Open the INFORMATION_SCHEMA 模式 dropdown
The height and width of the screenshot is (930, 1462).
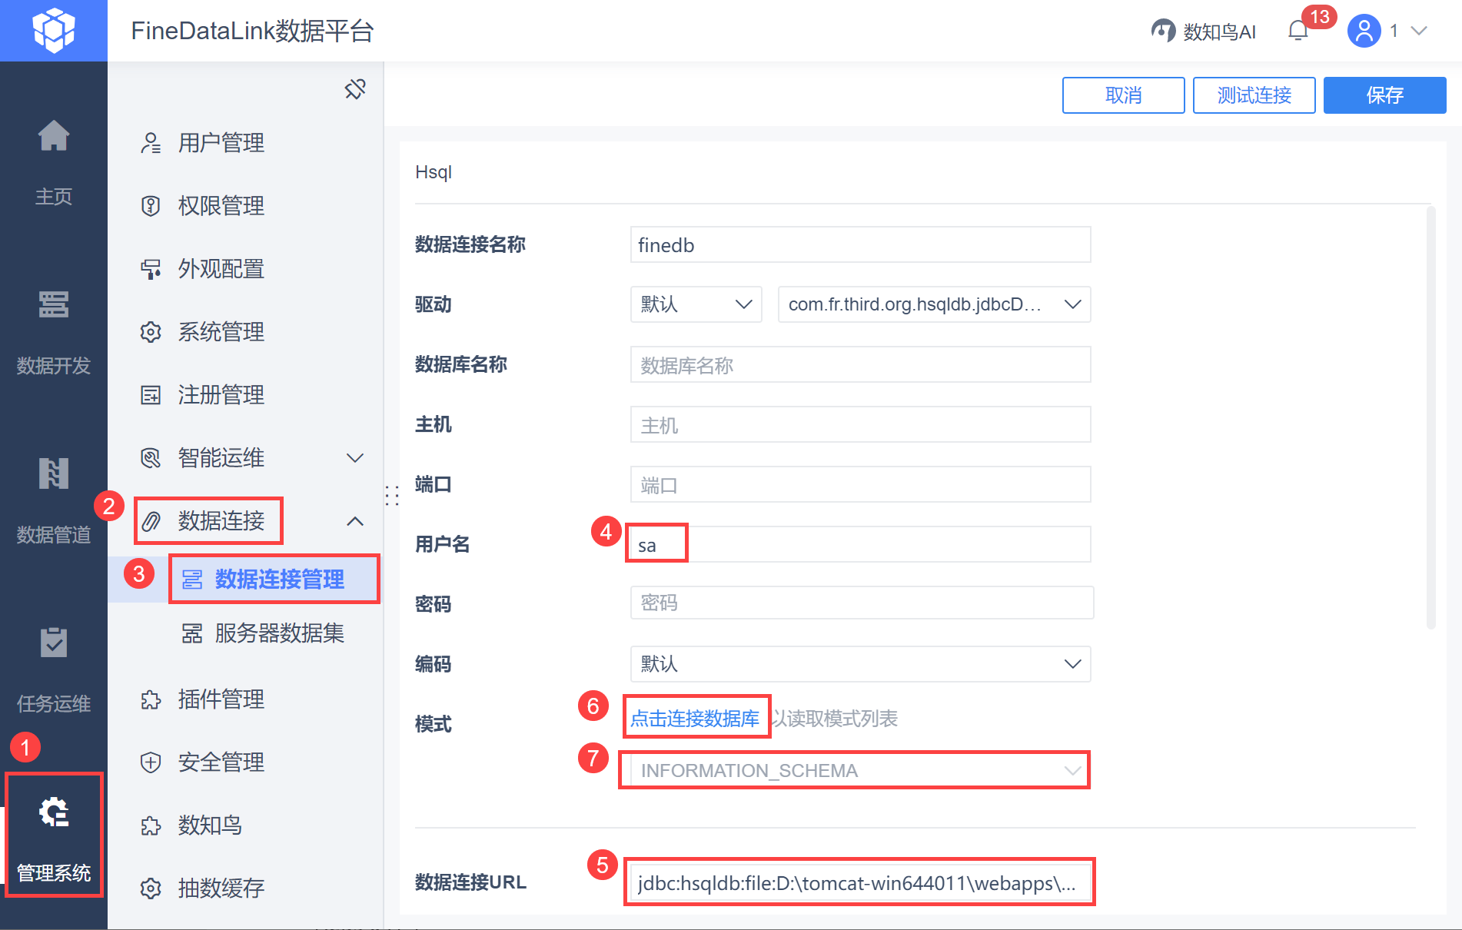click(x=860, y=770)
